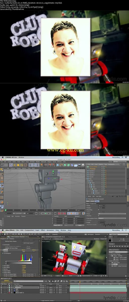Click the green Play button in Cinema 4D
The width and height of the screenshot is (129, 302).
pyautogui.click(x=46, y=213)
